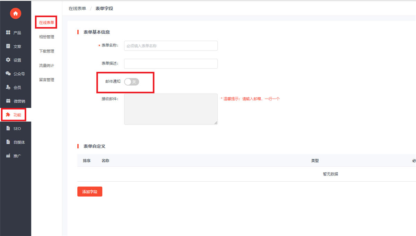Image resolution: width=416 pixels, height=236 pixels.
Task: Click the 功能 puzzle piece icon
Action: pyautogui.click(x=8, y=115)
